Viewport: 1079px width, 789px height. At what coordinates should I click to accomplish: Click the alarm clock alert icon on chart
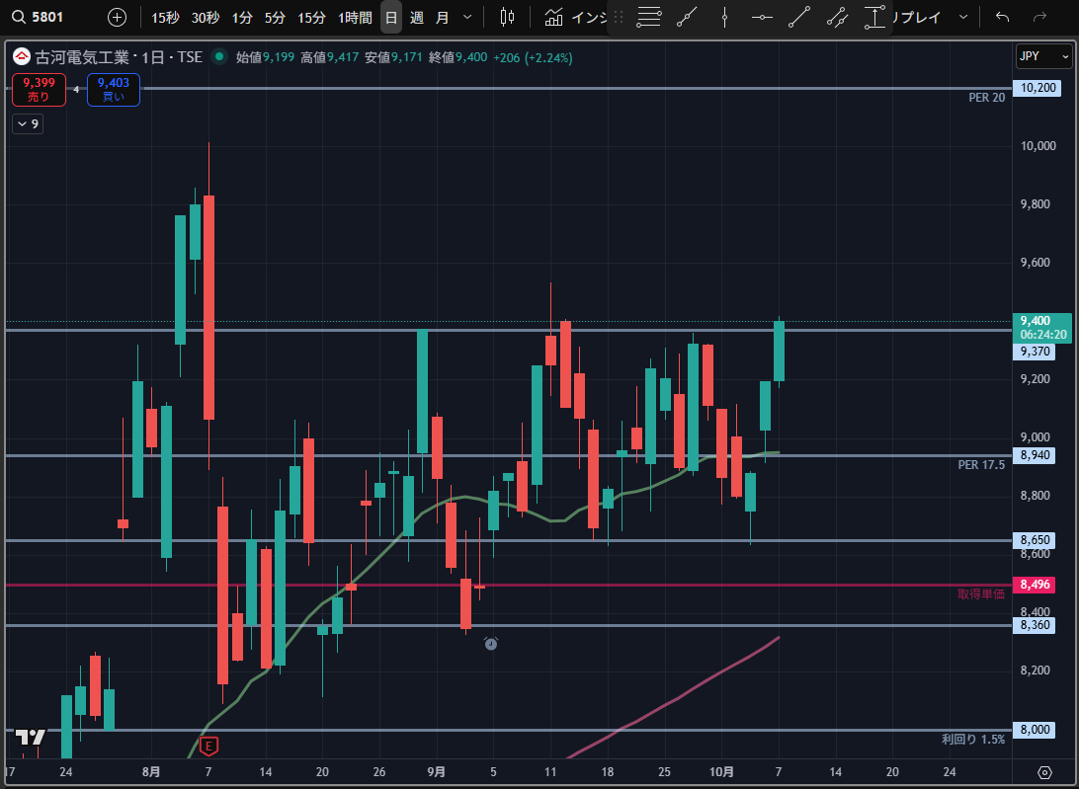coord(491,644)
